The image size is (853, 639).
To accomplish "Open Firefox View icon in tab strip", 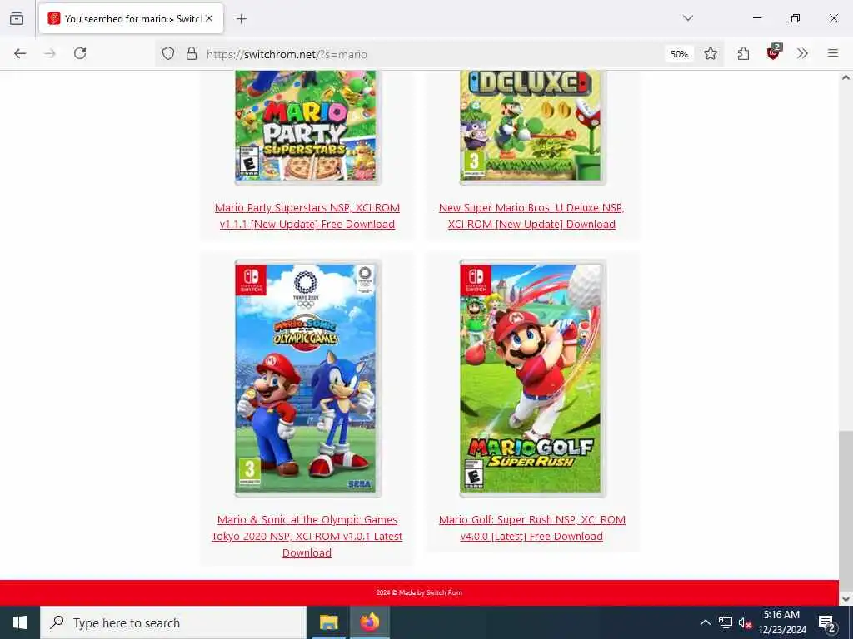I will point(17,18).
